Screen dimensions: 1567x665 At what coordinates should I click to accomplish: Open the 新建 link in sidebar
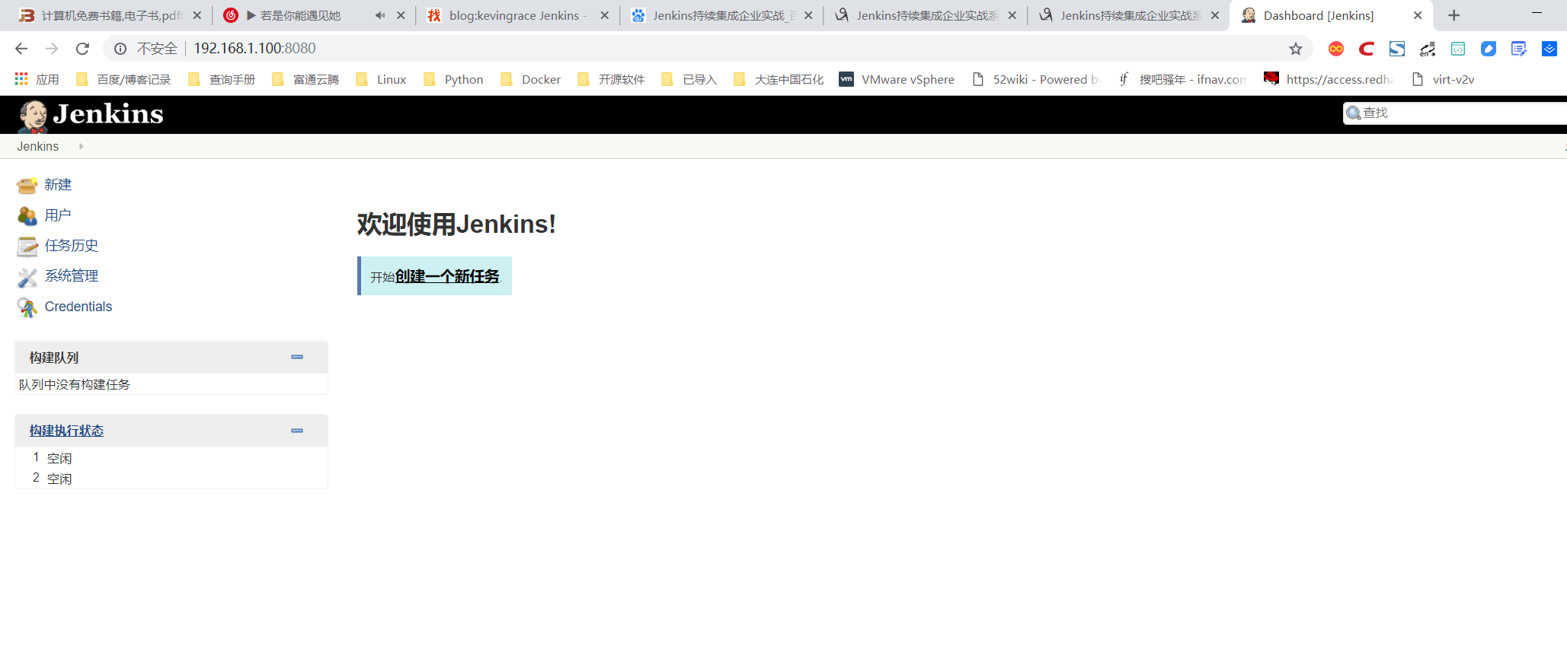coord(58,185)
